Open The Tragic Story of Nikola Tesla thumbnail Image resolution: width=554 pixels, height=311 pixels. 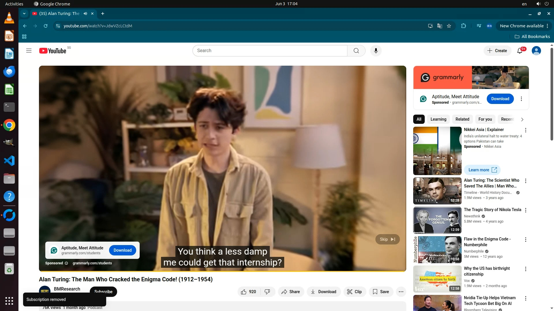coord(437,220)
